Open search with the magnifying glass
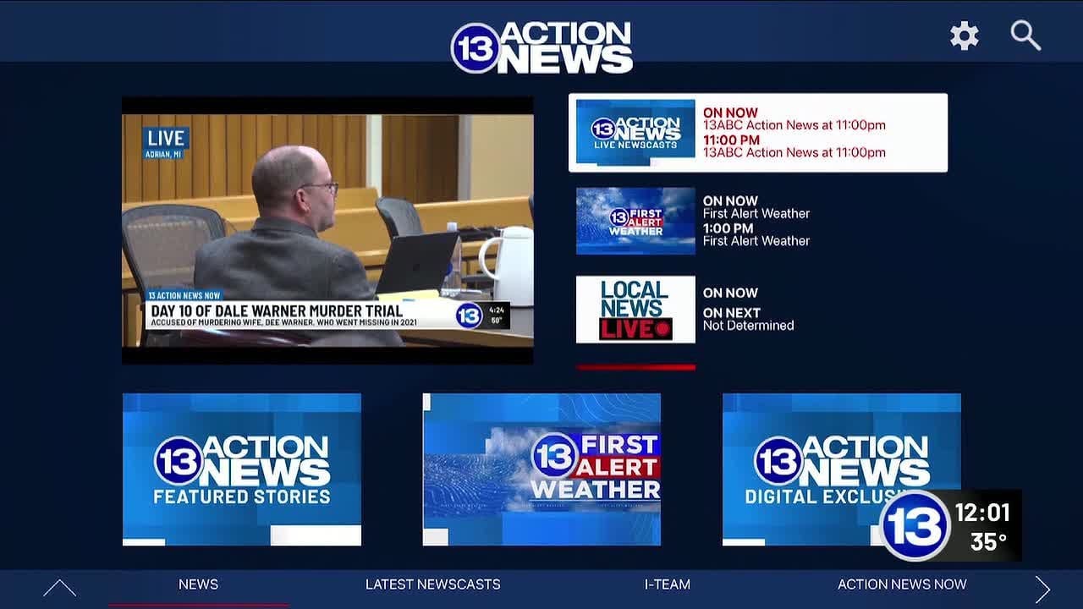The image size is (1083, 609). pyautogui.click(x=1025, y=36)
